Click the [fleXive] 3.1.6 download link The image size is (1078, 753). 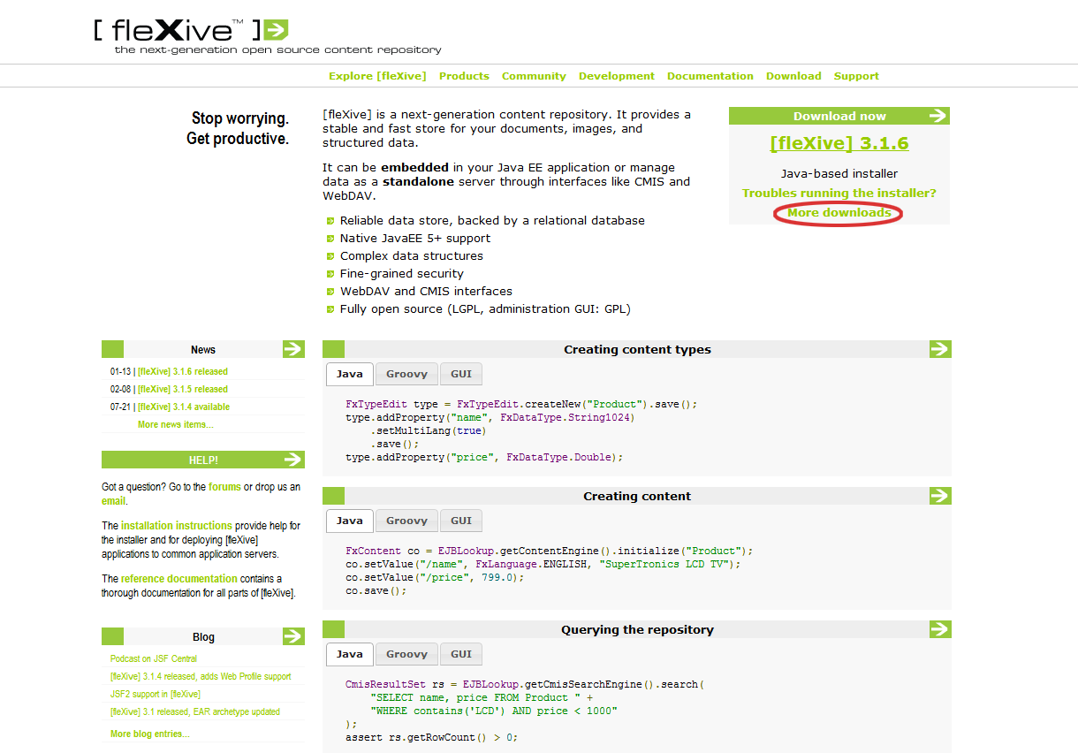coord(839,143)
